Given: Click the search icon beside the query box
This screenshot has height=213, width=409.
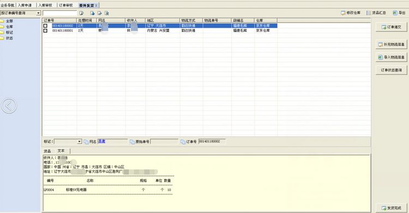Looking at the screenshot, I should 81,13.
